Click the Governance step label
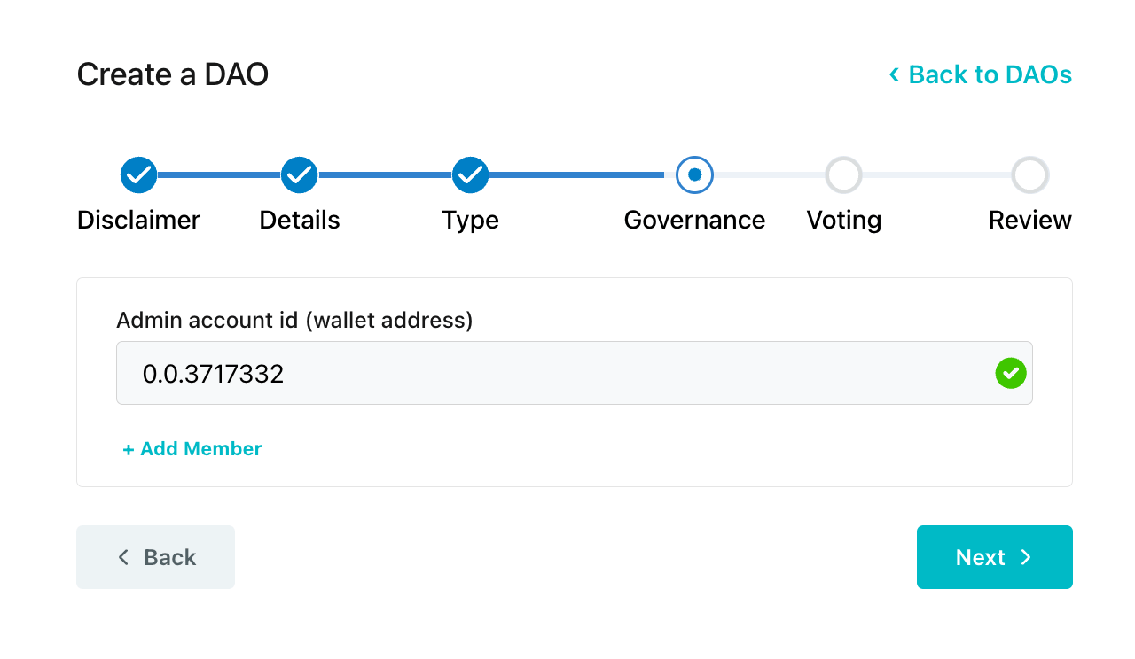Viewport: 1135px width, 659px height. coord(694,220)
